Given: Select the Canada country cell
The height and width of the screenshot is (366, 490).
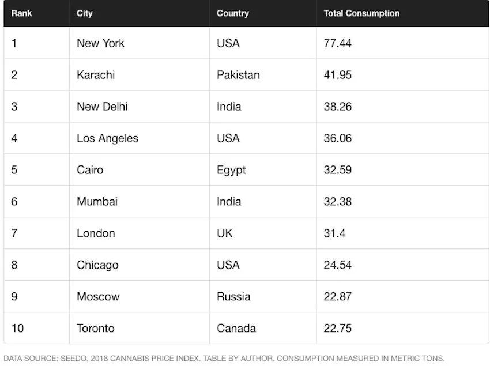Looking at the screenshot, I should (x=236, y=329).
